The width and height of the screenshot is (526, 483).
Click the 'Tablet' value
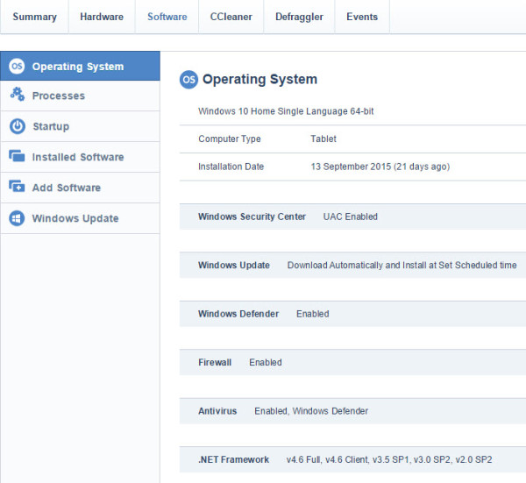323,139
